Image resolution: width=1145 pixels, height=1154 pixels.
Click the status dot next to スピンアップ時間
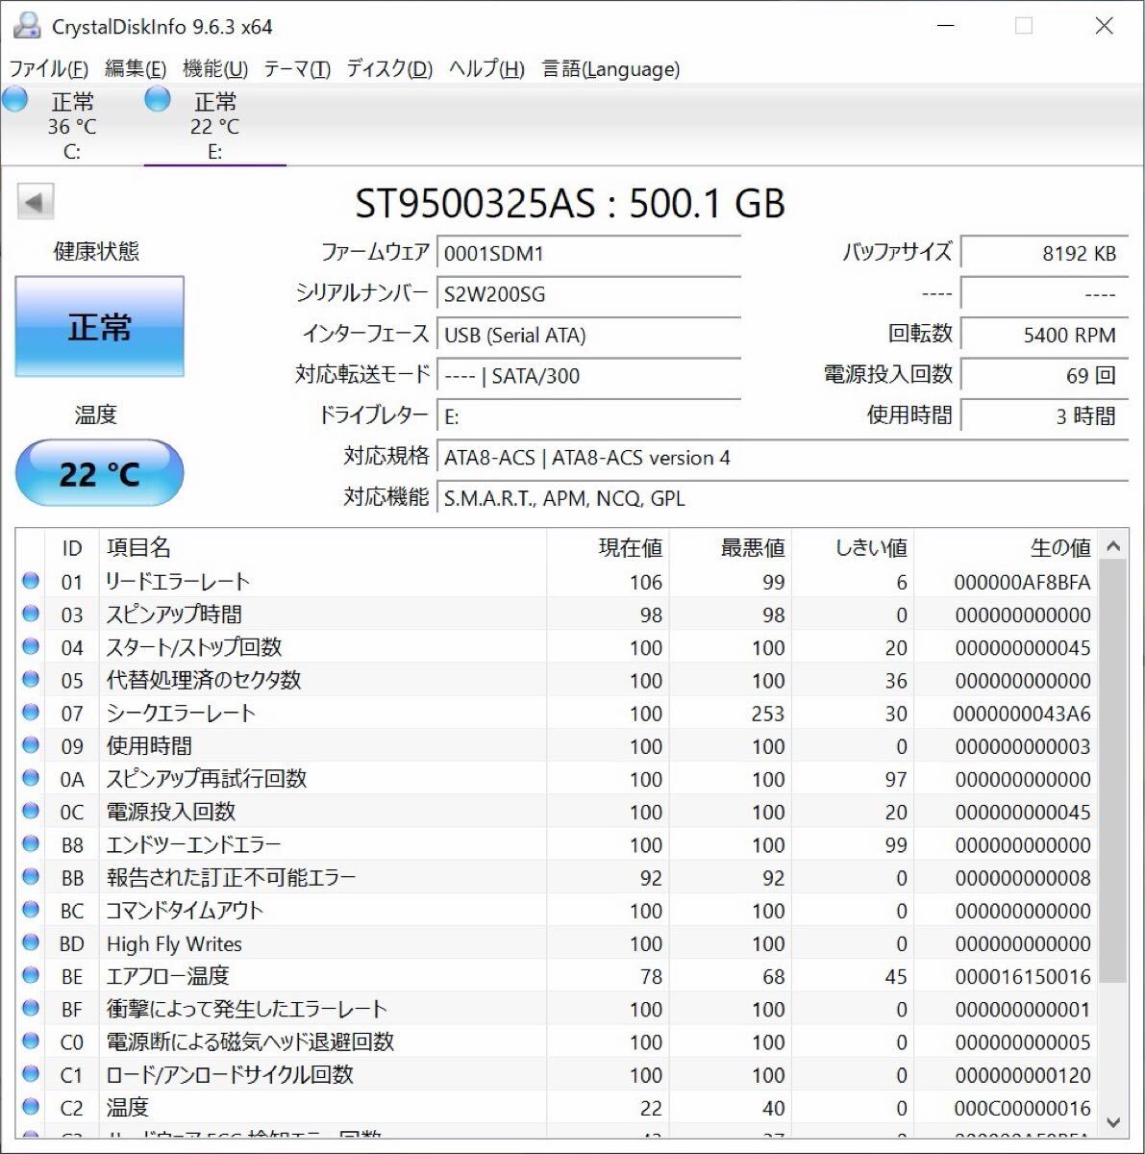click(30, 614)
